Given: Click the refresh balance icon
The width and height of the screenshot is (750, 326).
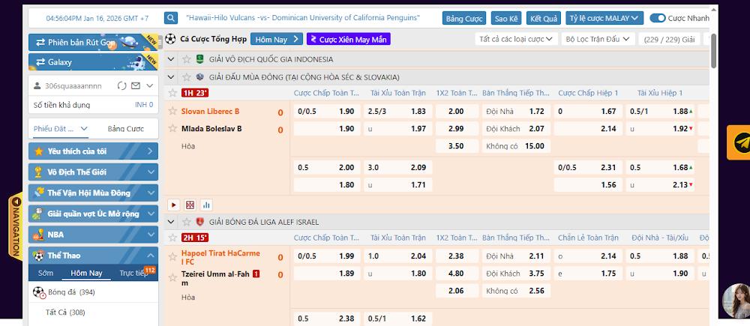Looking at the screenshot, I should [124, 86].
